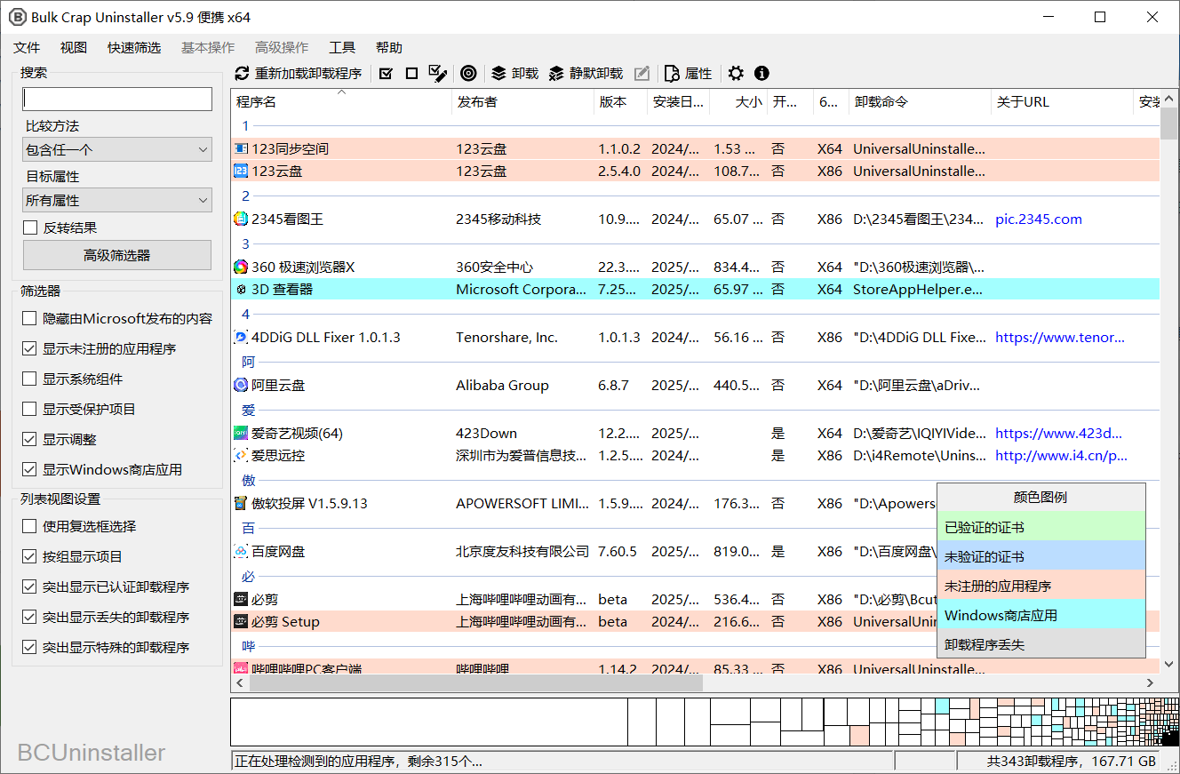This screenshot has width=1180, height=774.
Task: Sort by the 大小 column header
Action: point(737,102)
